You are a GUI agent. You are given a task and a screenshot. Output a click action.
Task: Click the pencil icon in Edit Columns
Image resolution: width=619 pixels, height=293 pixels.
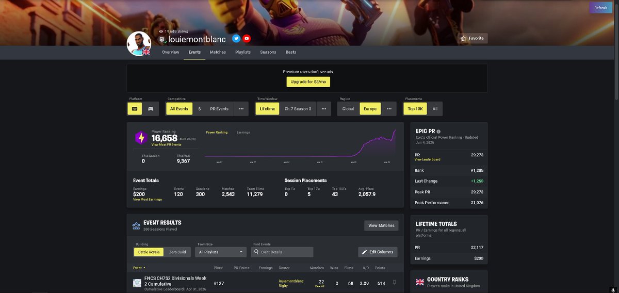coord(365,252)
